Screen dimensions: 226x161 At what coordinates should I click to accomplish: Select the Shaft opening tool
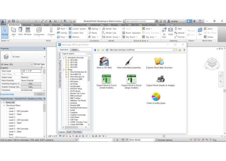click(170, 32)
